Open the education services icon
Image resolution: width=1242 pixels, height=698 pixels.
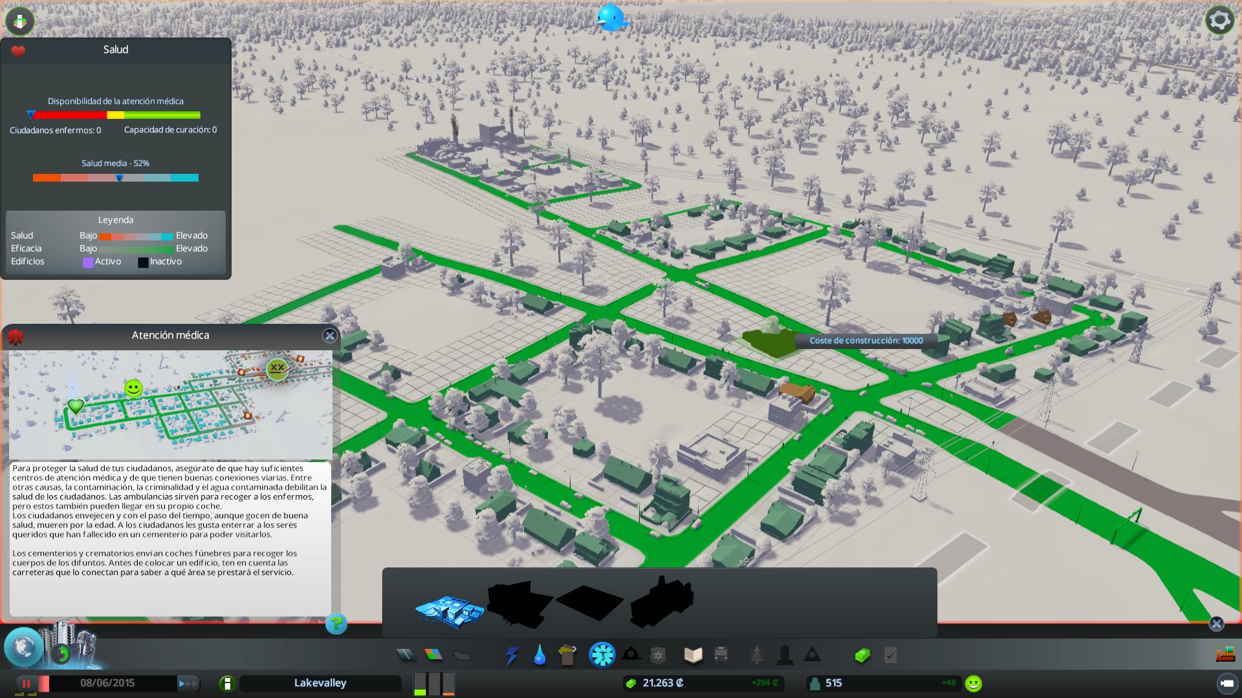click(693, 654)
